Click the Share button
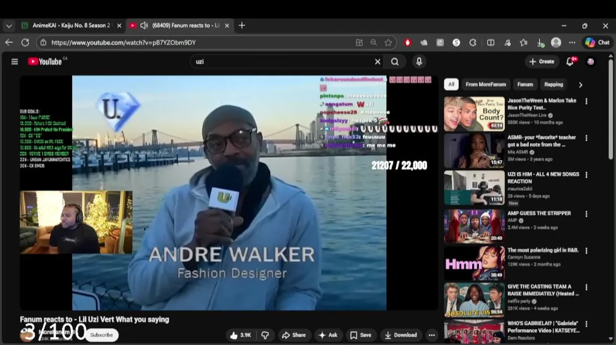The height and width of the screenshot is (345, 616). point(294,335)
